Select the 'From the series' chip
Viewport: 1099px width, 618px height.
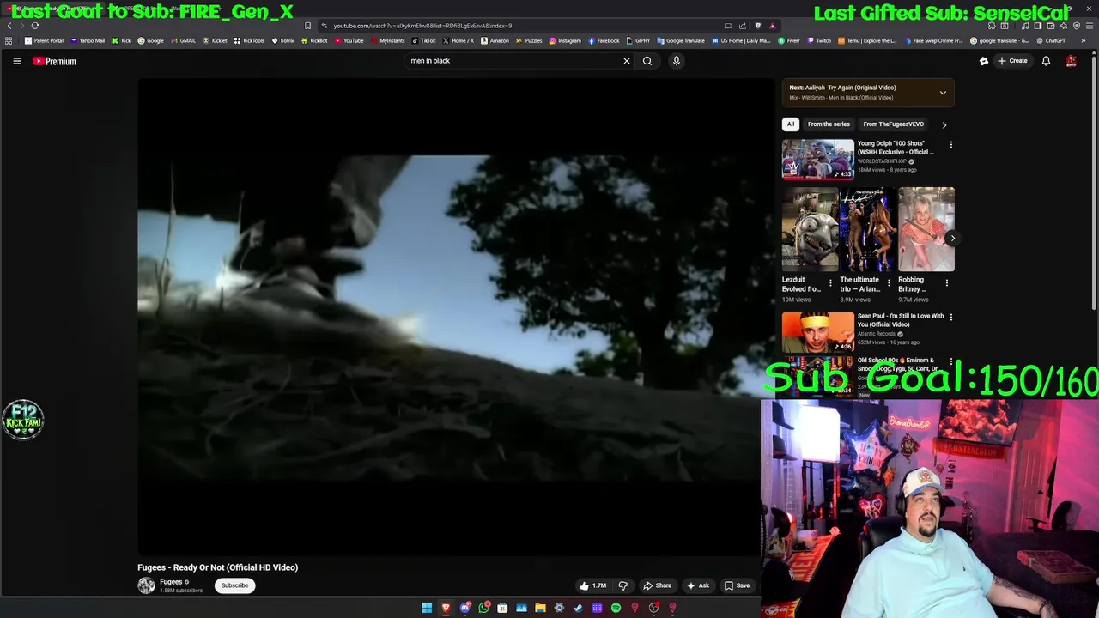click(x=829, y=124)
